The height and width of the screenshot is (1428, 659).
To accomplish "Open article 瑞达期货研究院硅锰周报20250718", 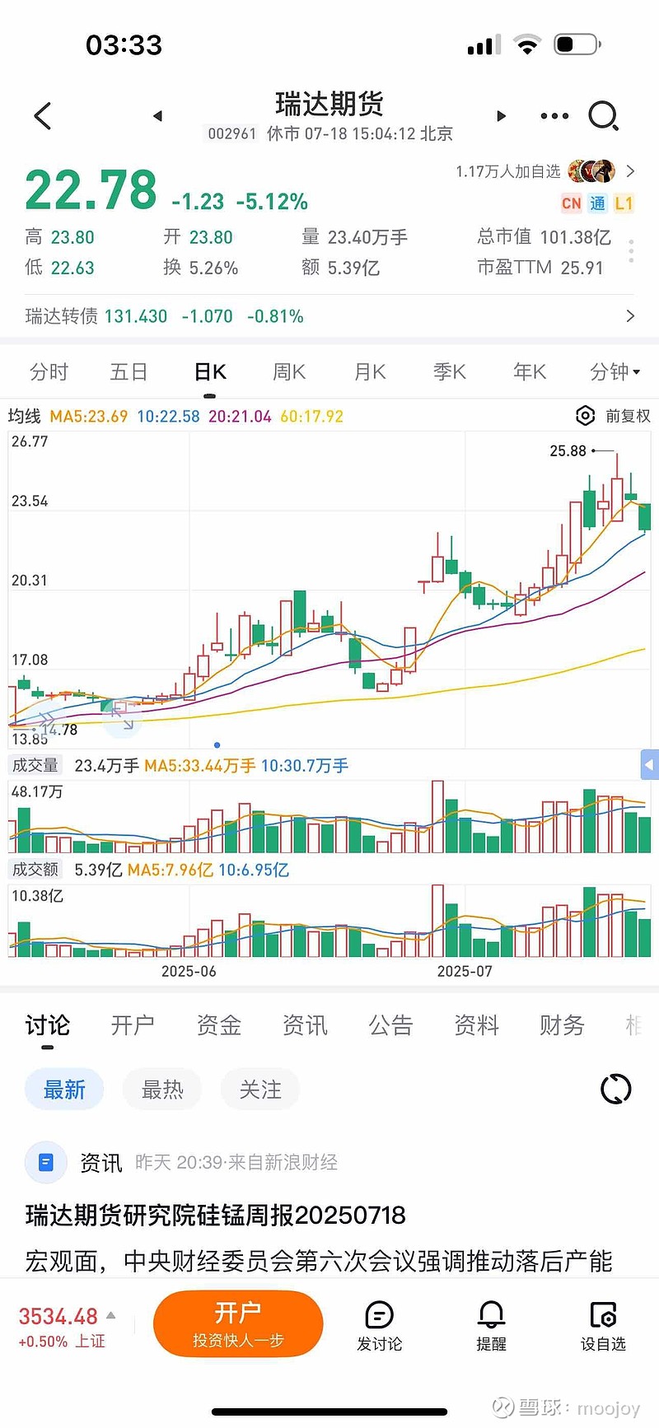I will tap(216, 1216).
